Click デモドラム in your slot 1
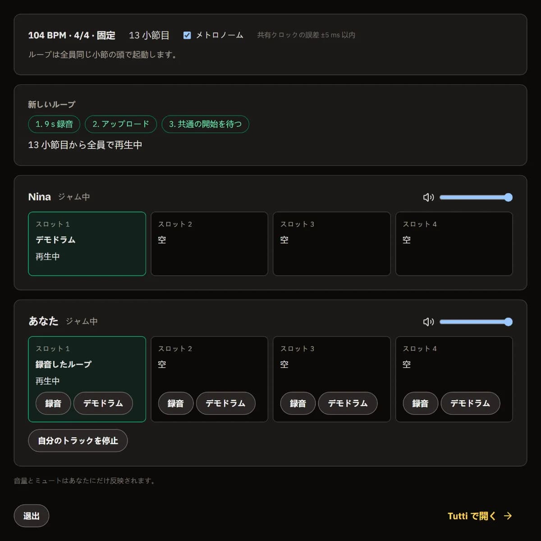 [103, 403]
